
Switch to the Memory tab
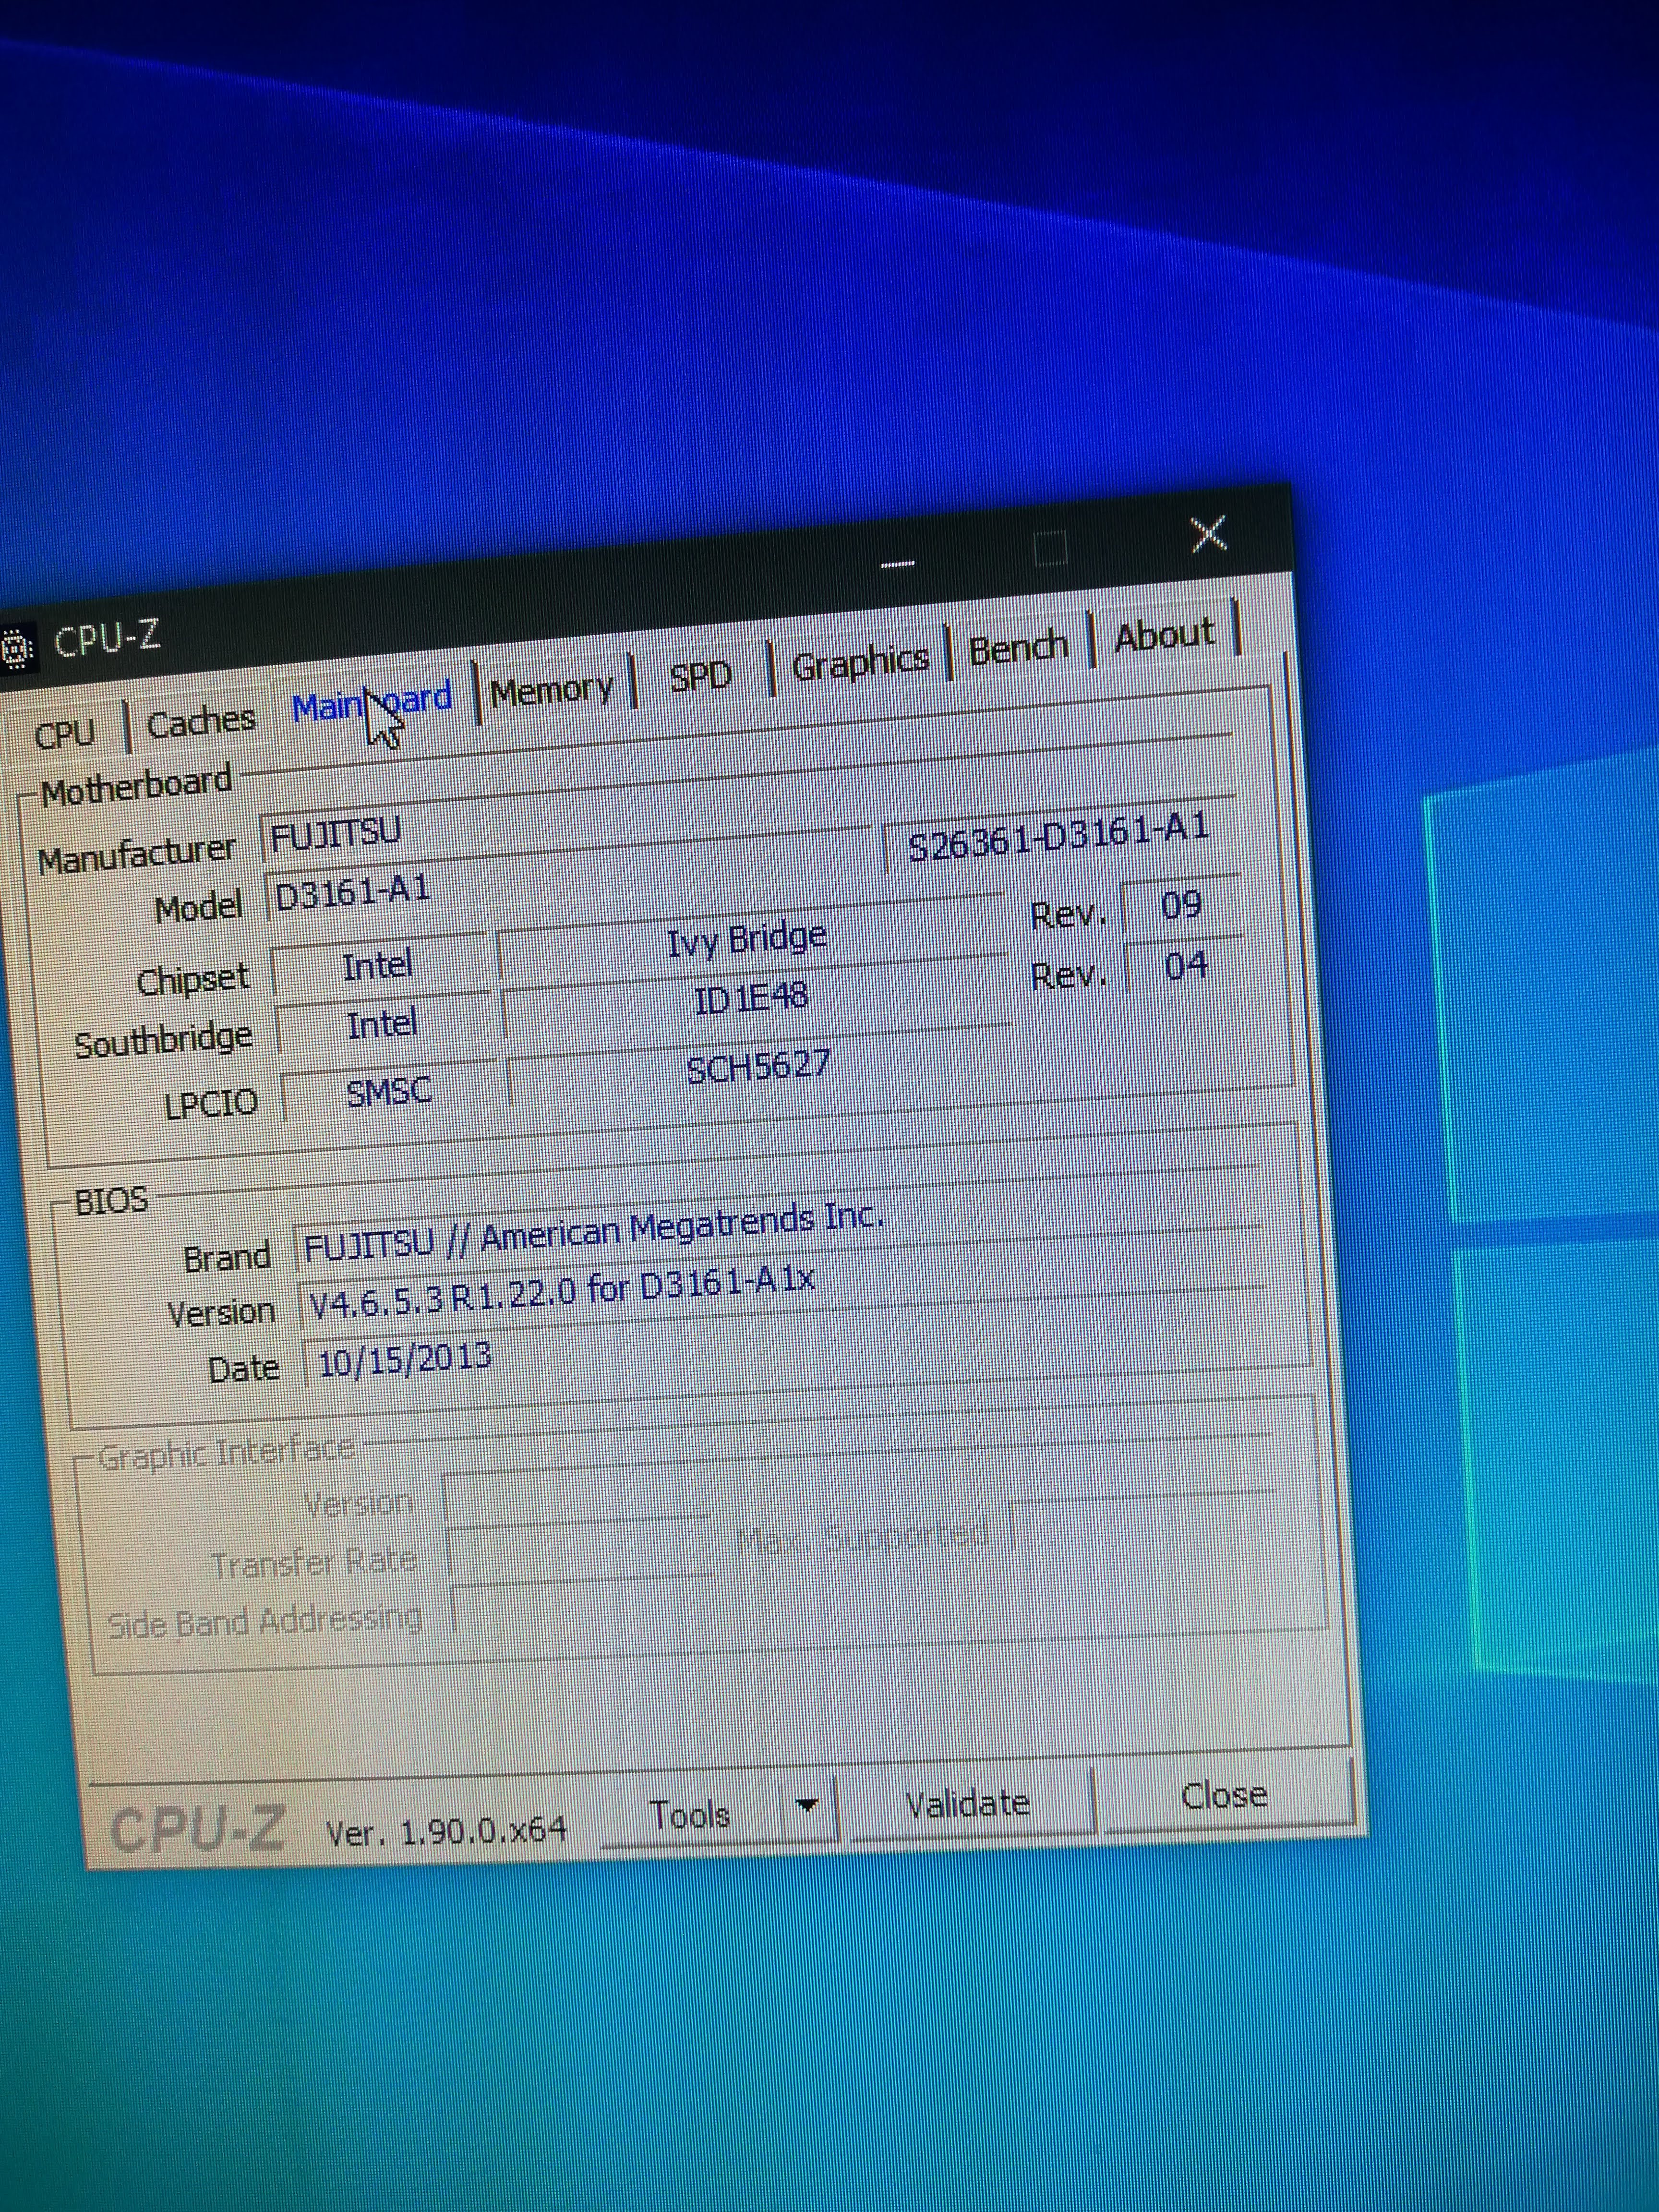coord(551,690)
